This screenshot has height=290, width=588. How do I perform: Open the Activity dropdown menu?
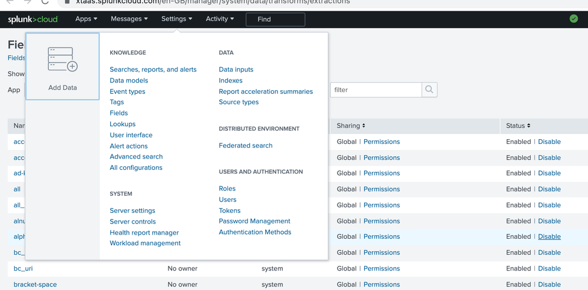220,19
